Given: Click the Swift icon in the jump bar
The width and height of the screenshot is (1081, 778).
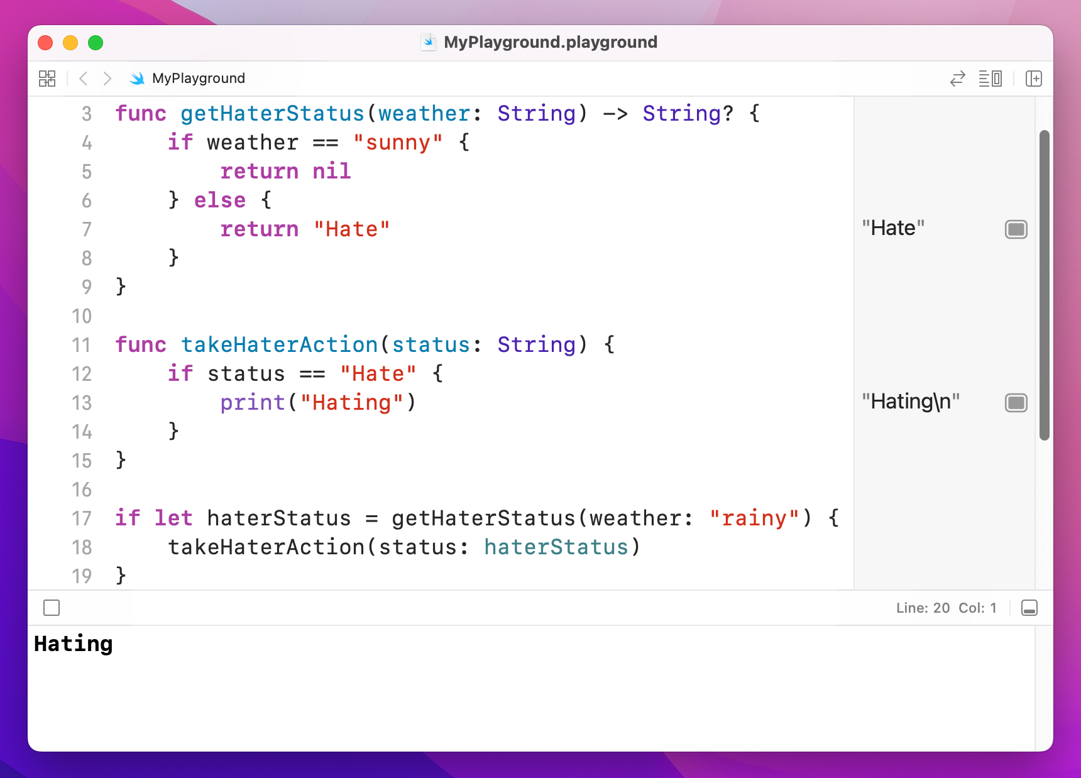Looking at the screenshot, I should click(136, 78).
